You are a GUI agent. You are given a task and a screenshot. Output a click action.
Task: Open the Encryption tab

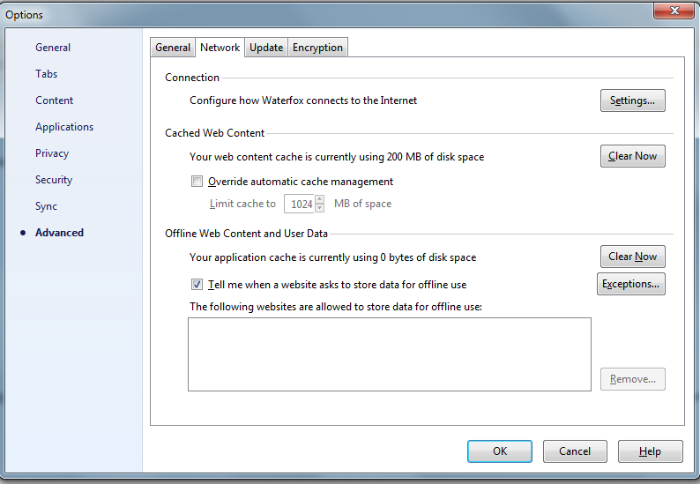click(x=318, y=48)
